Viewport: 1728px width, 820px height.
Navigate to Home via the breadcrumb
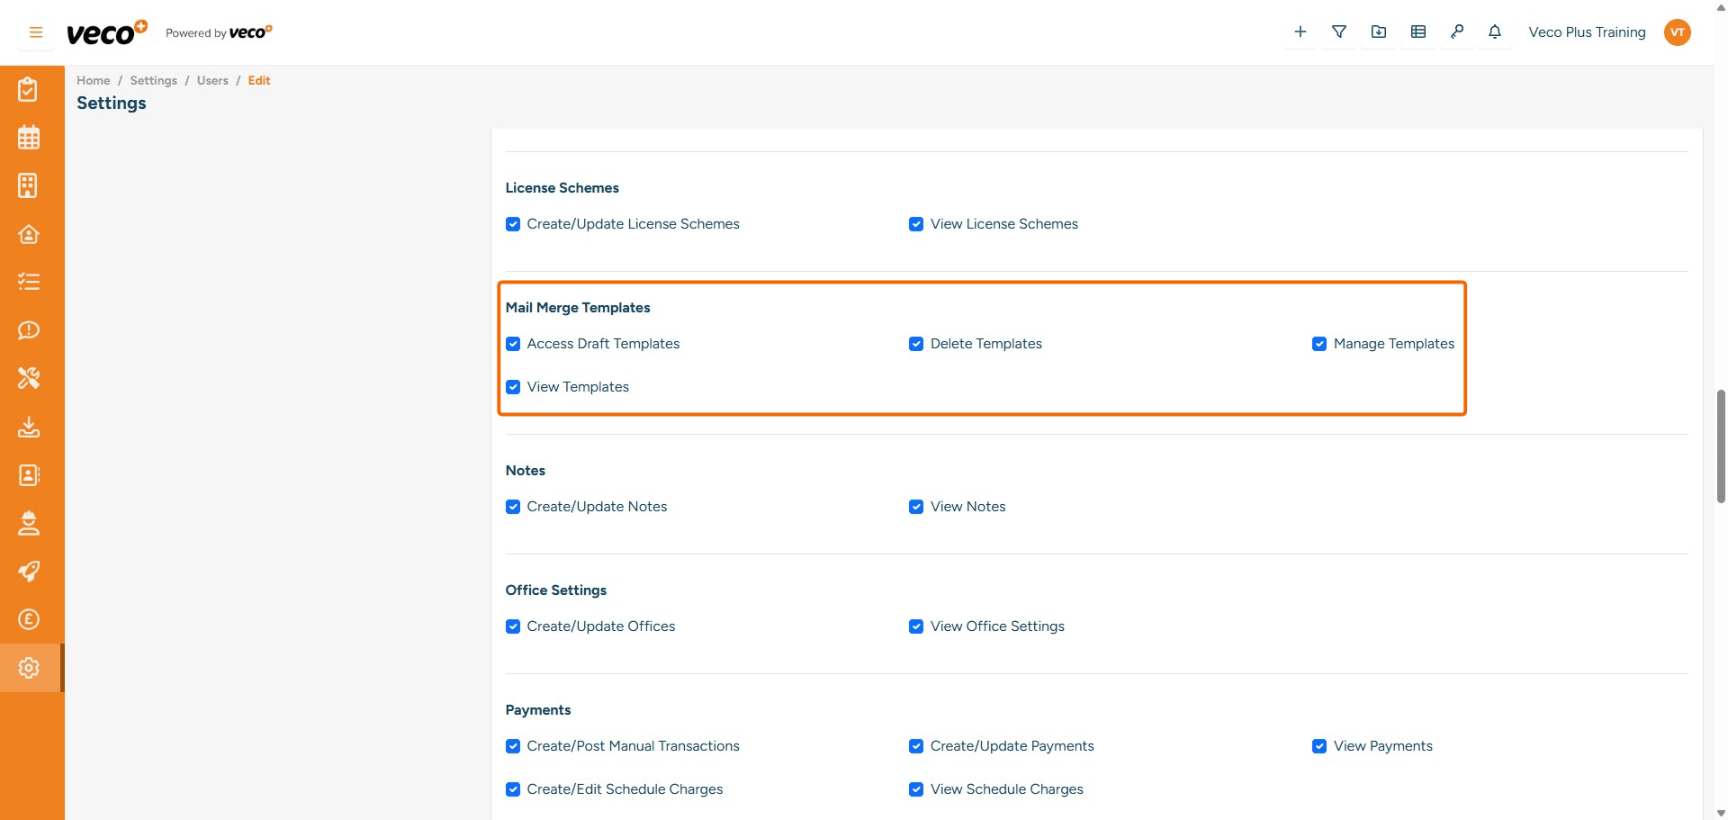pos(93,80)
